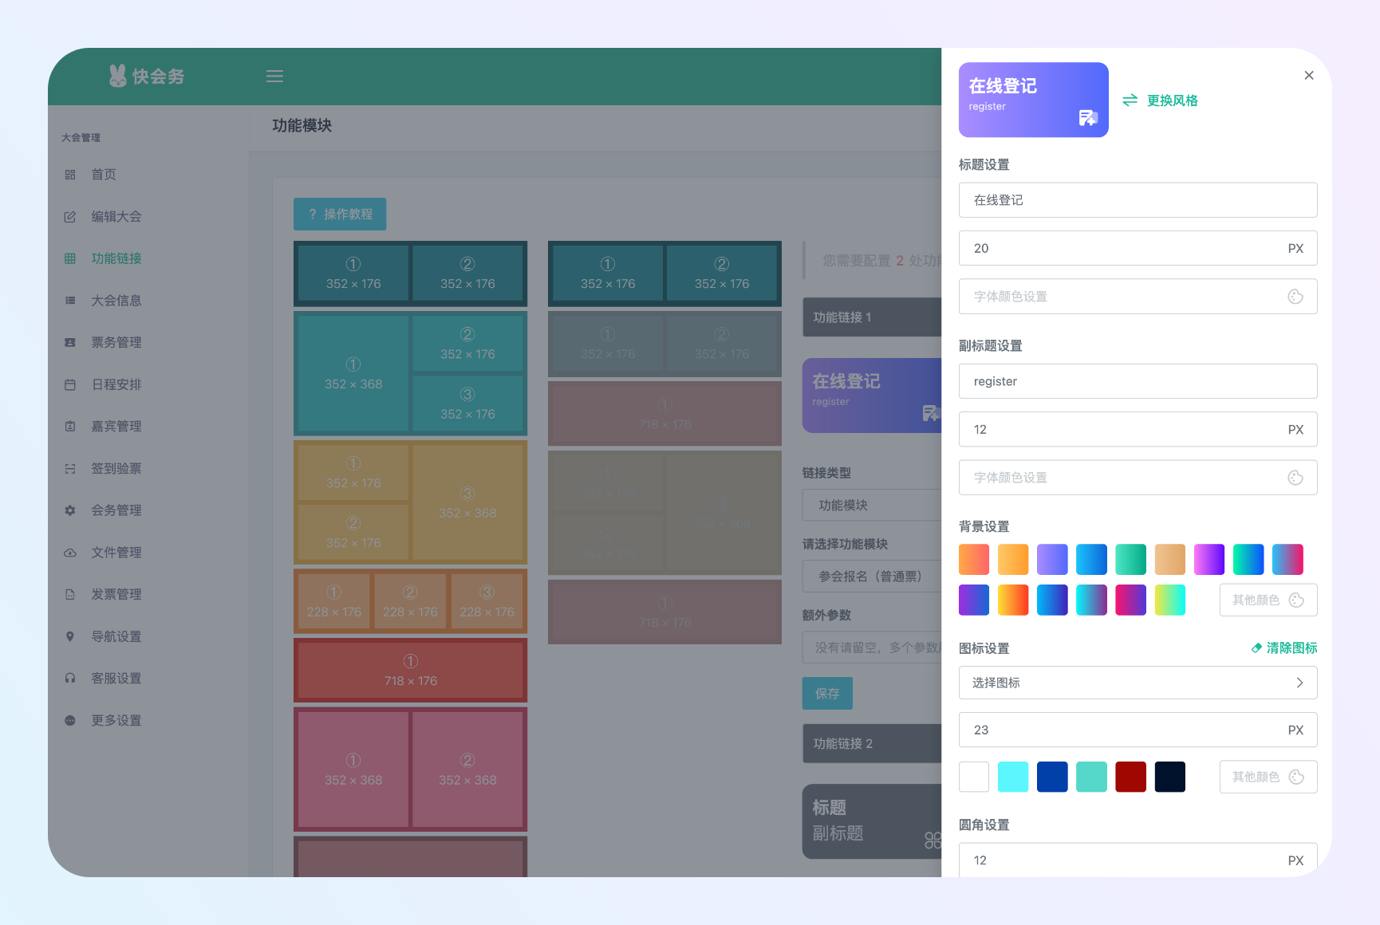
Task: Open the 链接类型 dropdown showing 功能模块
Action: pyautogui.click(x=872, y=505)
